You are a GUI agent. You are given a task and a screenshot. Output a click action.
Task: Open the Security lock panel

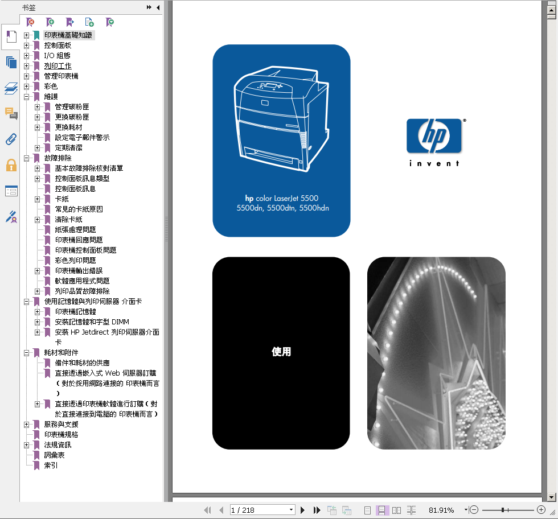(x=11, y=165)
